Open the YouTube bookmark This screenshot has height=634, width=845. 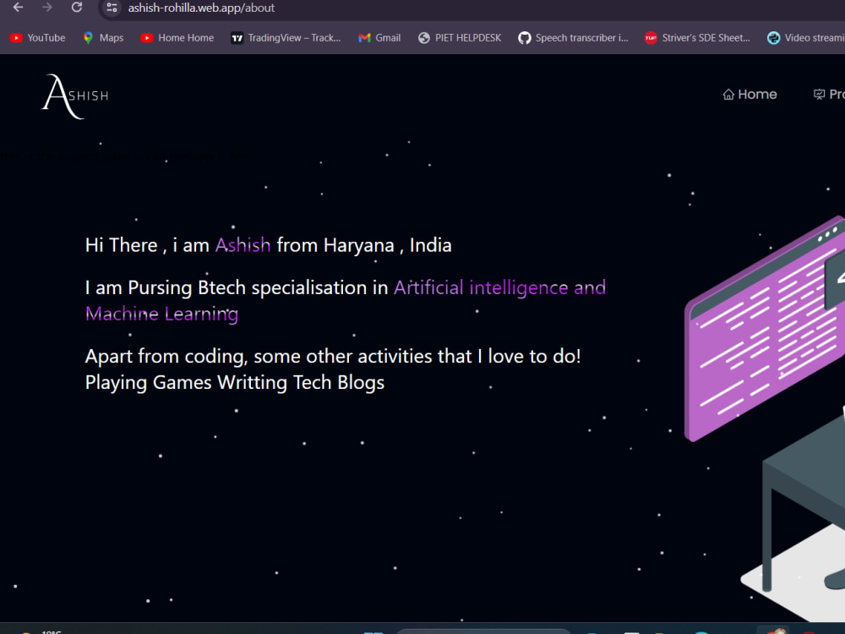(38, 38)
